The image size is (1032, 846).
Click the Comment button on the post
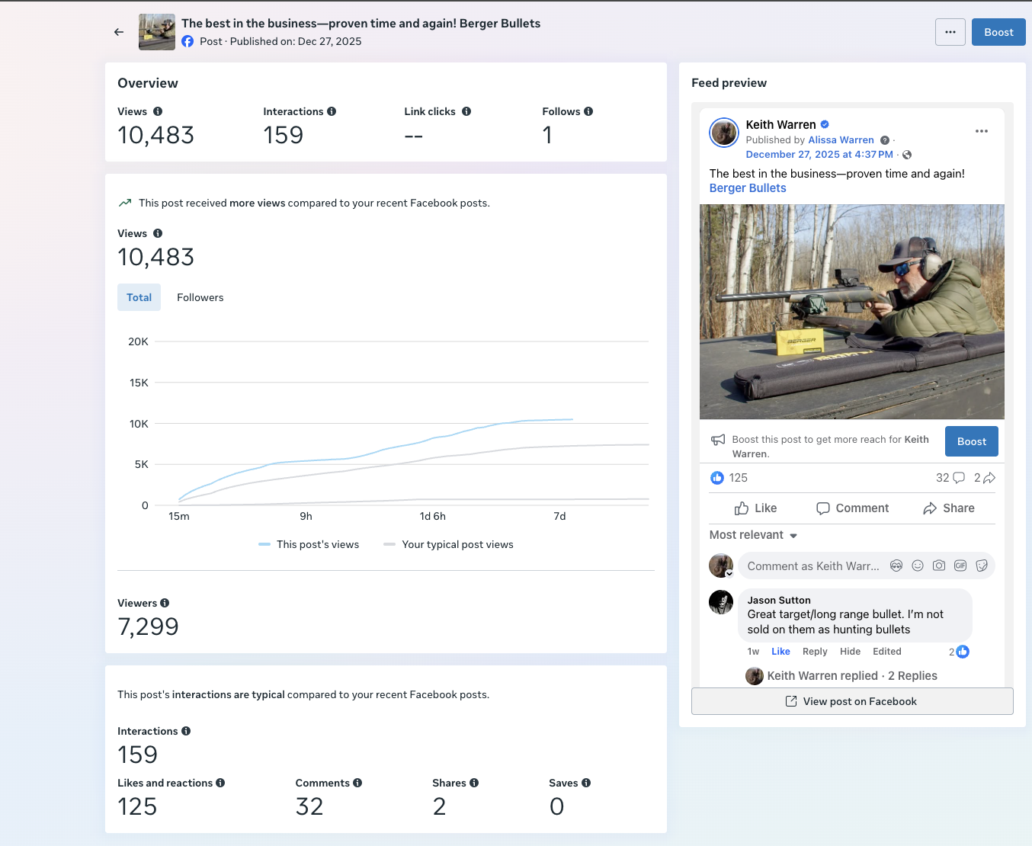(x=852, y=508)
